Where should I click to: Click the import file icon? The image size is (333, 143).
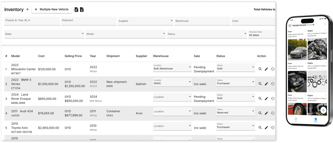click(x=76, y=9)
